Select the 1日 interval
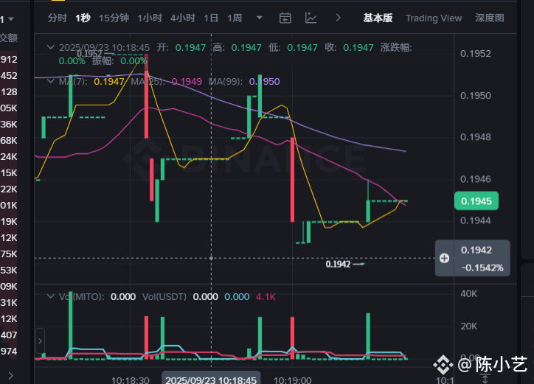534x384 pixels. (211, 18)
